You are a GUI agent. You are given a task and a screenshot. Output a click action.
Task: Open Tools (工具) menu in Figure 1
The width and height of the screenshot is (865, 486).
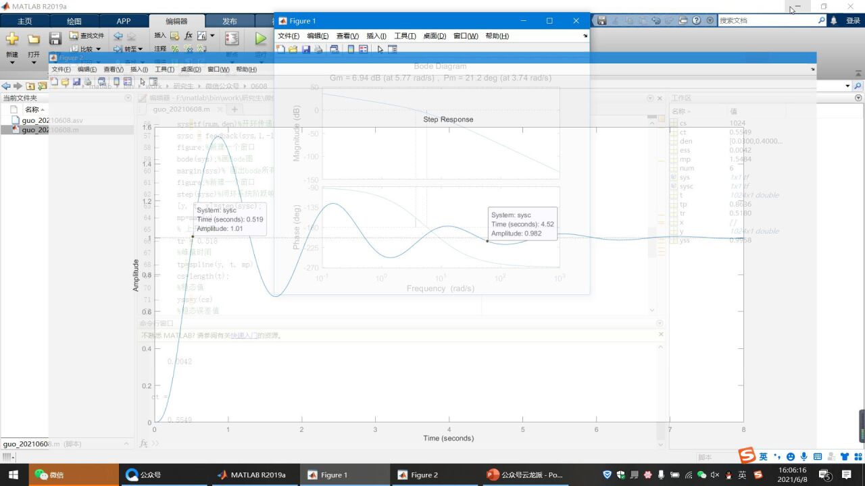(405, 36)
